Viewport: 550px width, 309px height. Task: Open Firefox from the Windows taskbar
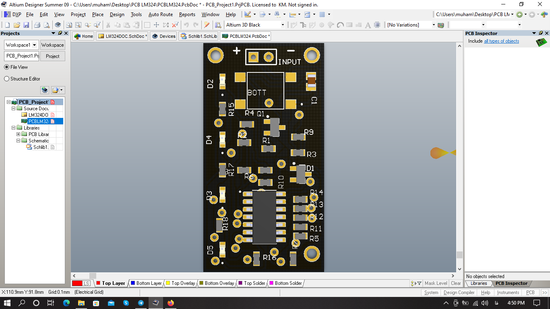click(171, 303)
